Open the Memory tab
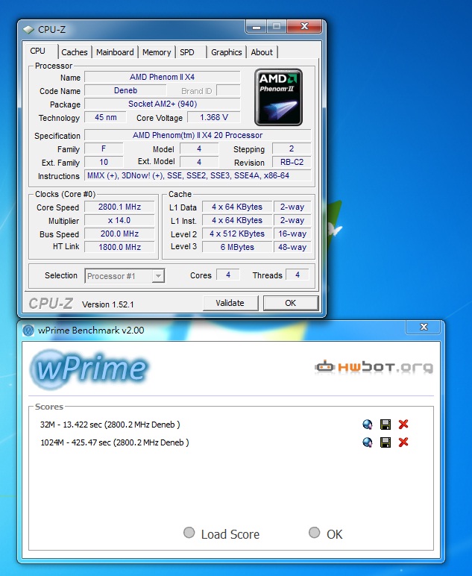The height and width of the screenshot is (576, 472). click(157, 52)
